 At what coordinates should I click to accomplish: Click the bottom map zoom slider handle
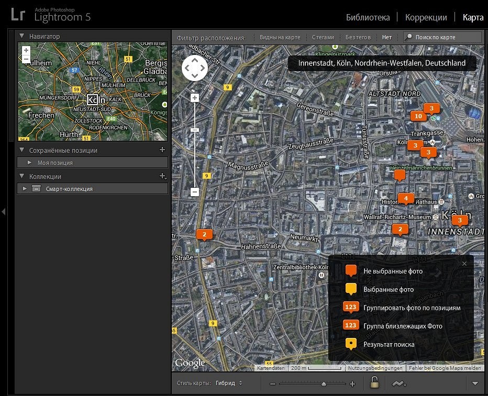click(324, 384)
